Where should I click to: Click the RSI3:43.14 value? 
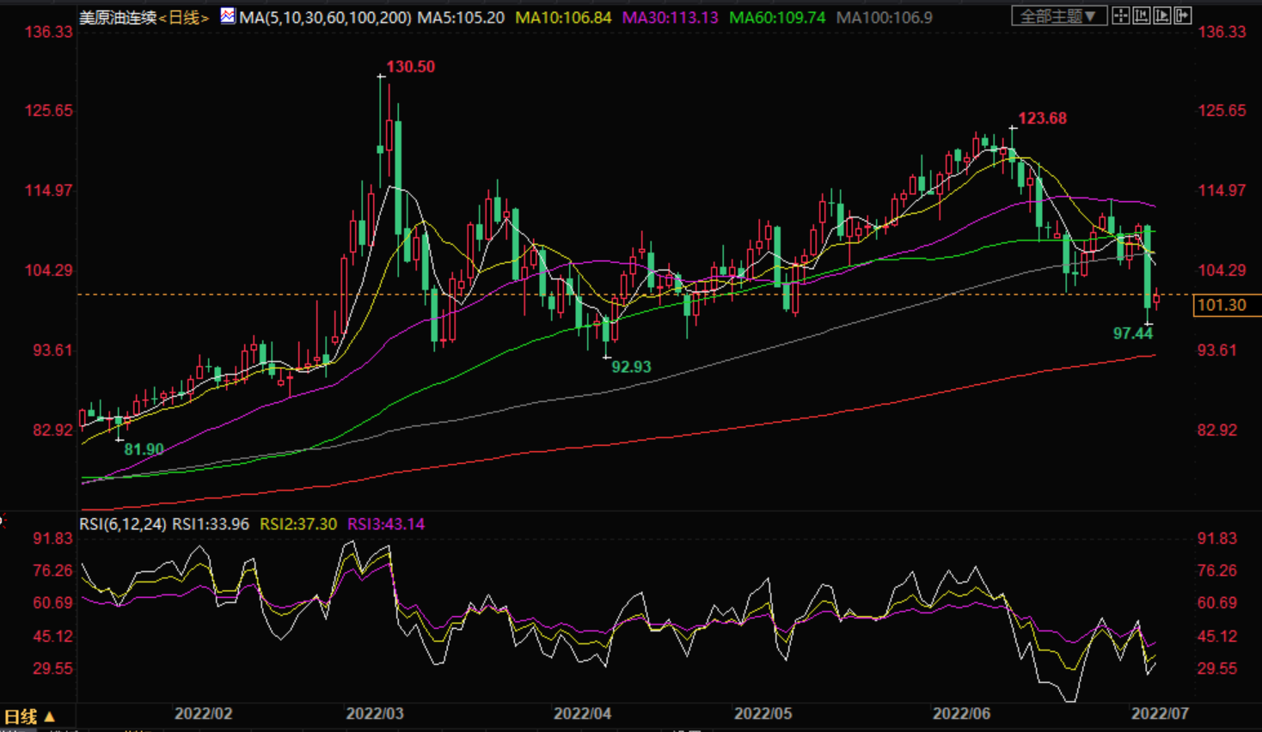386,524
